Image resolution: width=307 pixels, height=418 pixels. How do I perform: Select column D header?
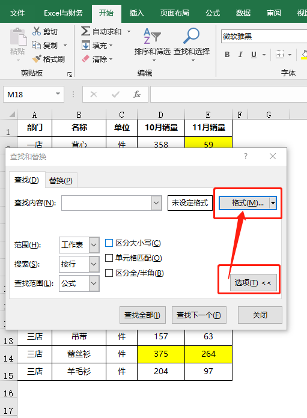[x=161, y=115]
